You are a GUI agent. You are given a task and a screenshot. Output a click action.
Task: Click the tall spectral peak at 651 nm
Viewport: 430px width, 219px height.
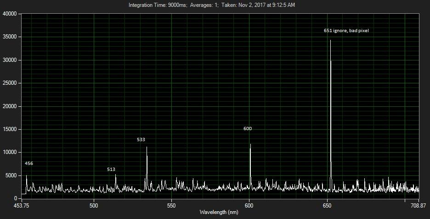(331, 115)
